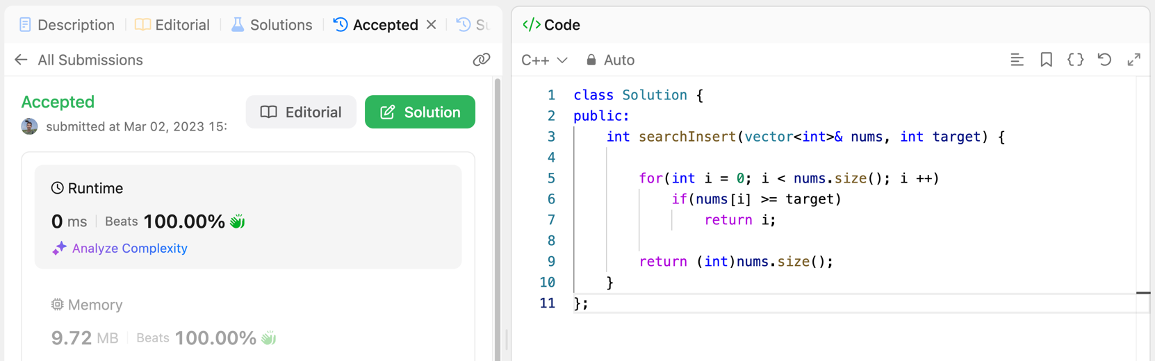The height and width of the screenshot is (361, 1155).
Task: Click the Memory chip icon
Action: point(58,305)
